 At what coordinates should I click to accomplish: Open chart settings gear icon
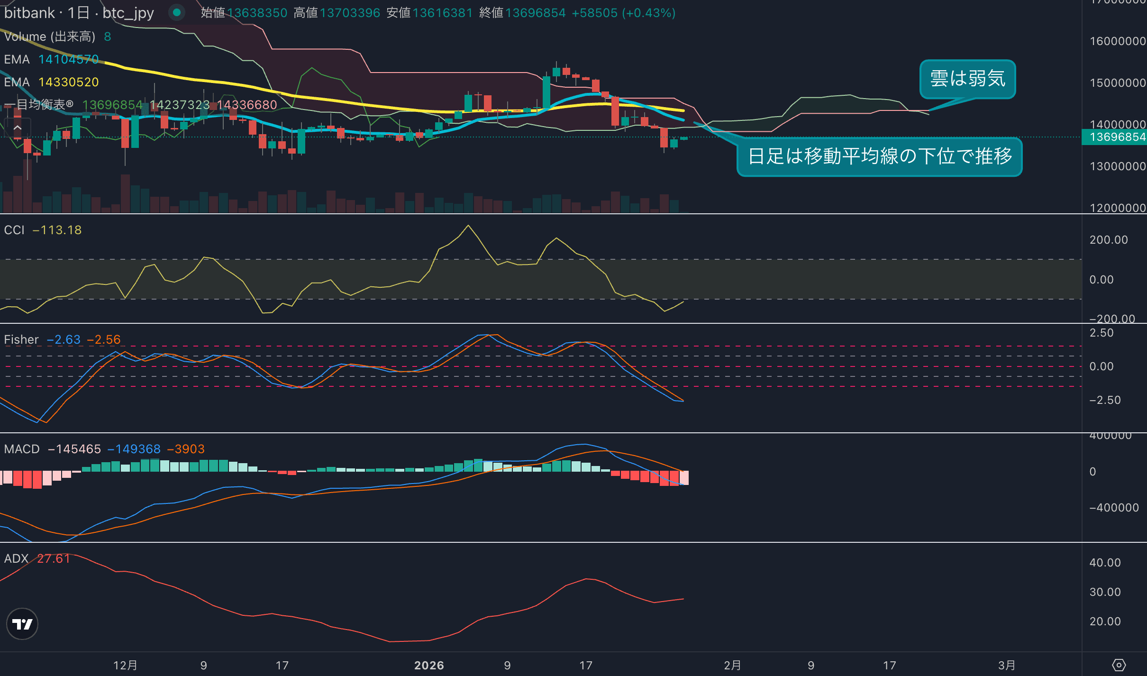point(1119,665)
